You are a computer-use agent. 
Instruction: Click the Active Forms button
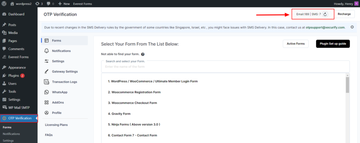(x=296, y=44)
